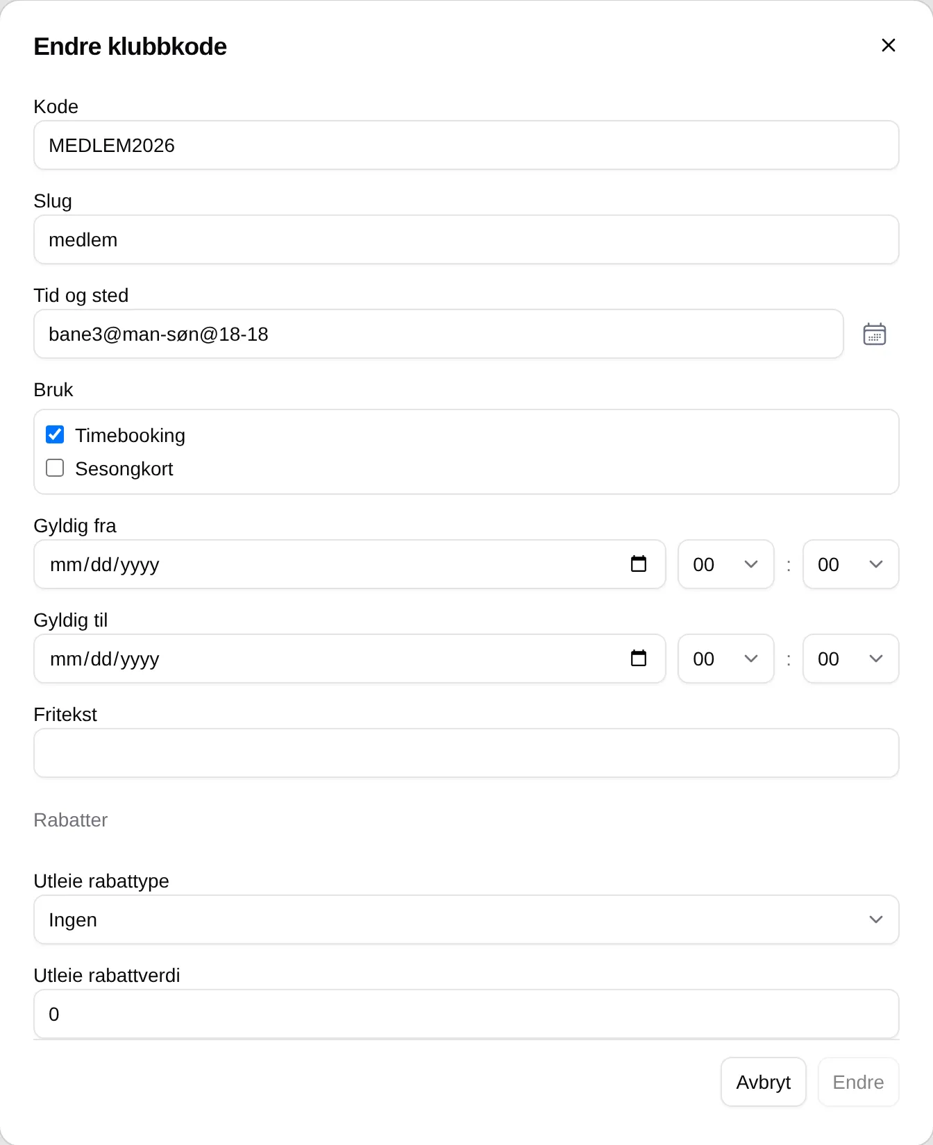
Task: Close the Endre klubbkode dialog
Action: click(888, 45)
